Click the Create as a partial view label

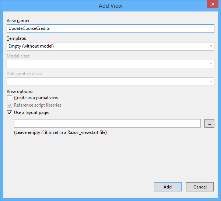pyautogui.click(x=36, y=98)
